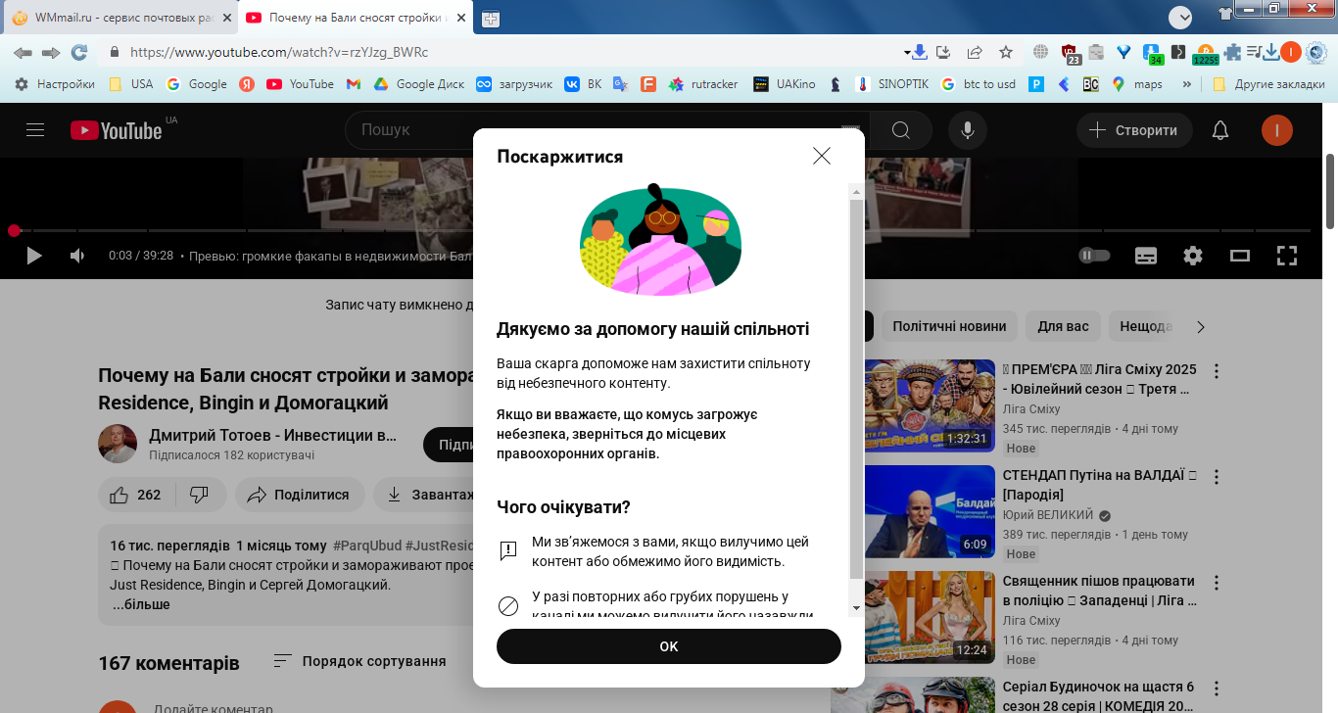The width and height of the screenshot is (1338, 713).
Task: Dislike the video
Action: point(200,495)
